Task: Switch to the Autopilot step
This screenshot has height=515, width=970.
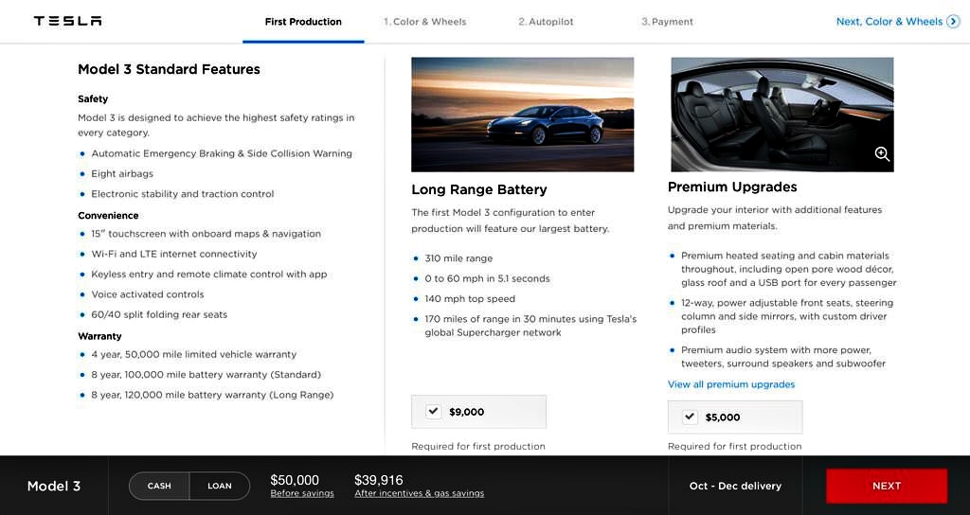Action: pyautogui.click(x=546, y=22)
